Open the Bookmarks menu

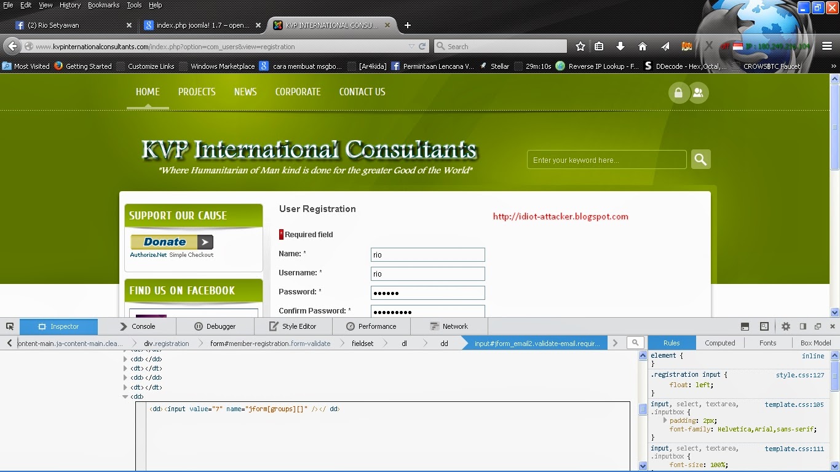[104, 5]
